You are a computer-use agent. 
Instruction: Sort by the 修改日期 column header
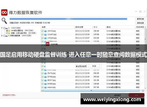point(79,27)
